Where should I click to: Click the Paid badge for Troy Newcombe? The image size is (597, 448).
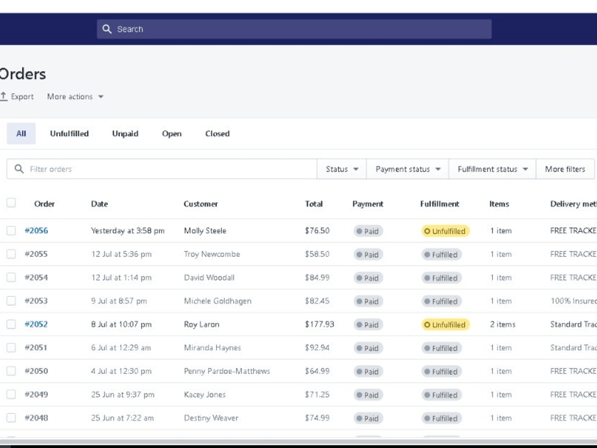click(x=368, y=254)
